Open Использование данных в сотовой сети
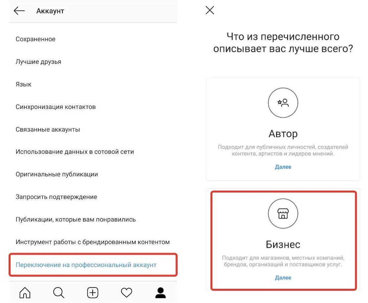The height and width of the screenshot is (303, 368). pyautogui.click(x=75, y=152)
